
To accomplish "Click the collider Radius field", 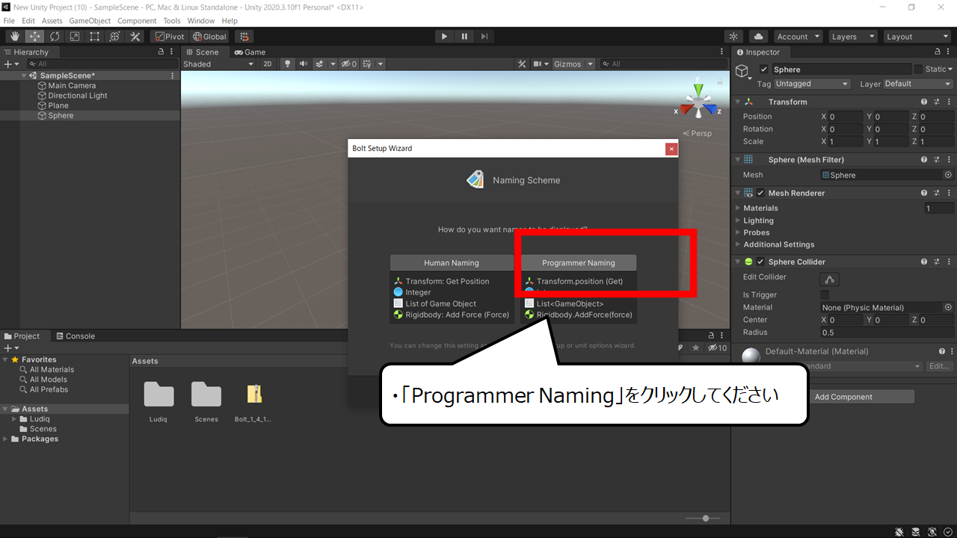I will click(887, 333).
